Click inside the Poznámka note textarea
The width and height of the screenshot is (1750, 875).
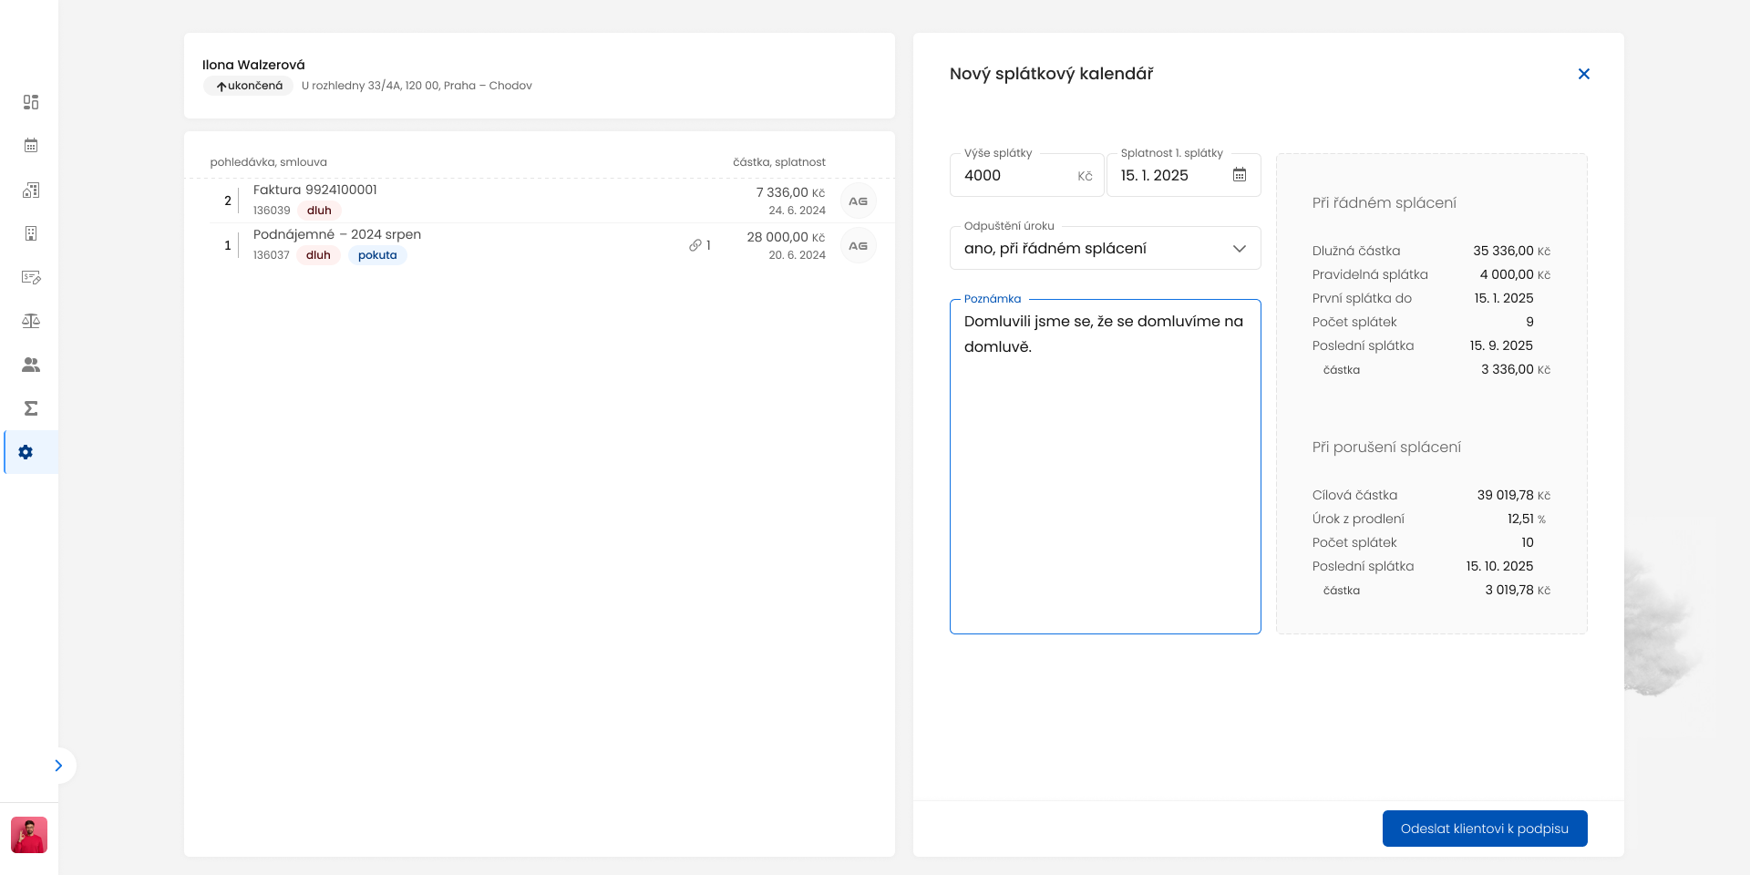pos(1105,474)
